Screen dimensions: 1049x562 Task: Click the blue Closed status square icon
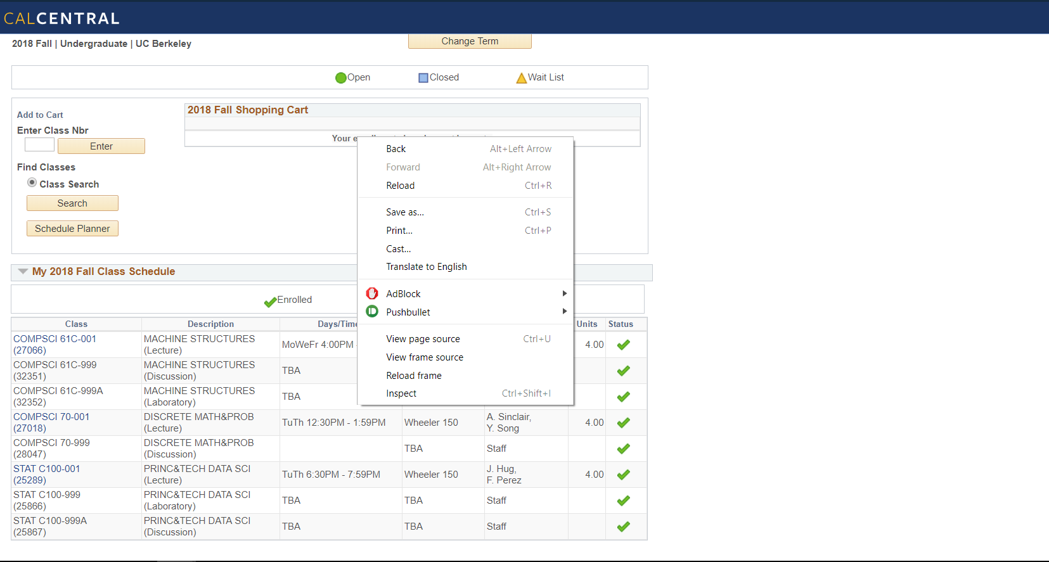423,78
